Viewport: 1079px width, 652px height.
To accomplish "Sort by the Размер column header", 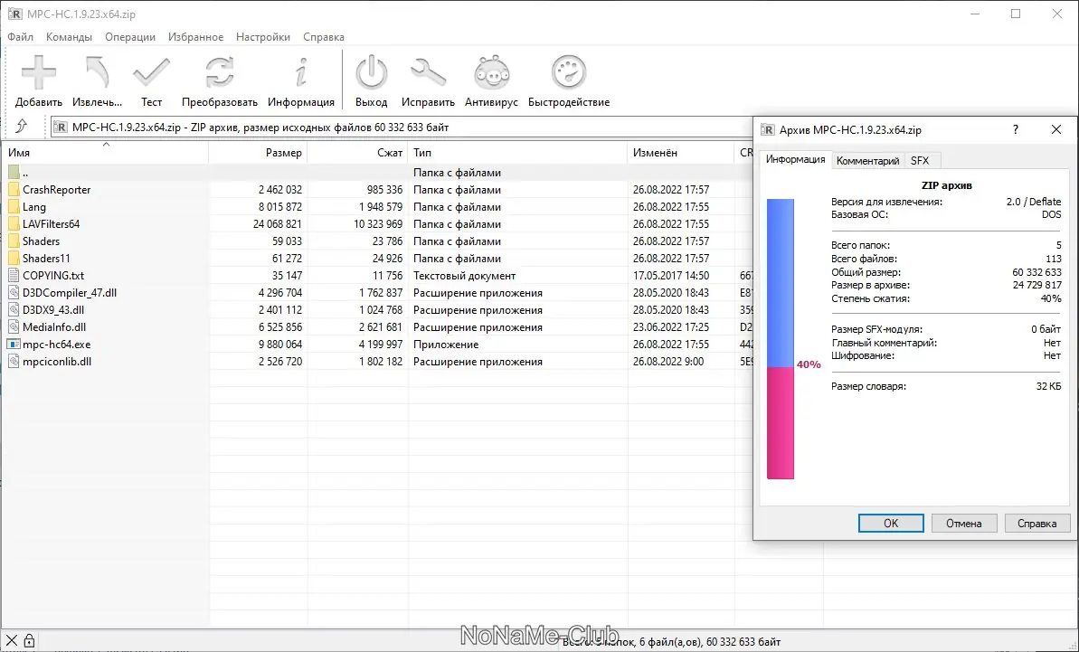I will (x=258, y=153).
